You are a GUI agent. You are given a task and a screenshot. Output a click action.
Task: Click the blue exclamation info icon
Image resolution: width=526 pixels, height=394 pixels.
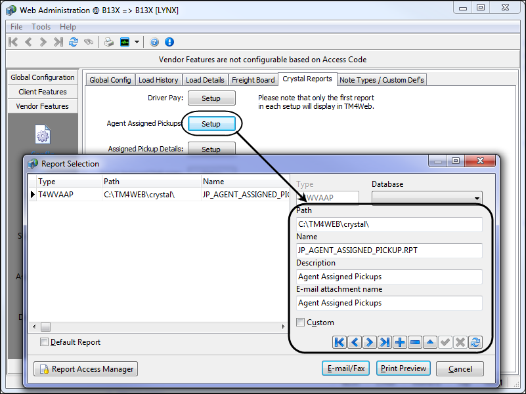(169, 42)
